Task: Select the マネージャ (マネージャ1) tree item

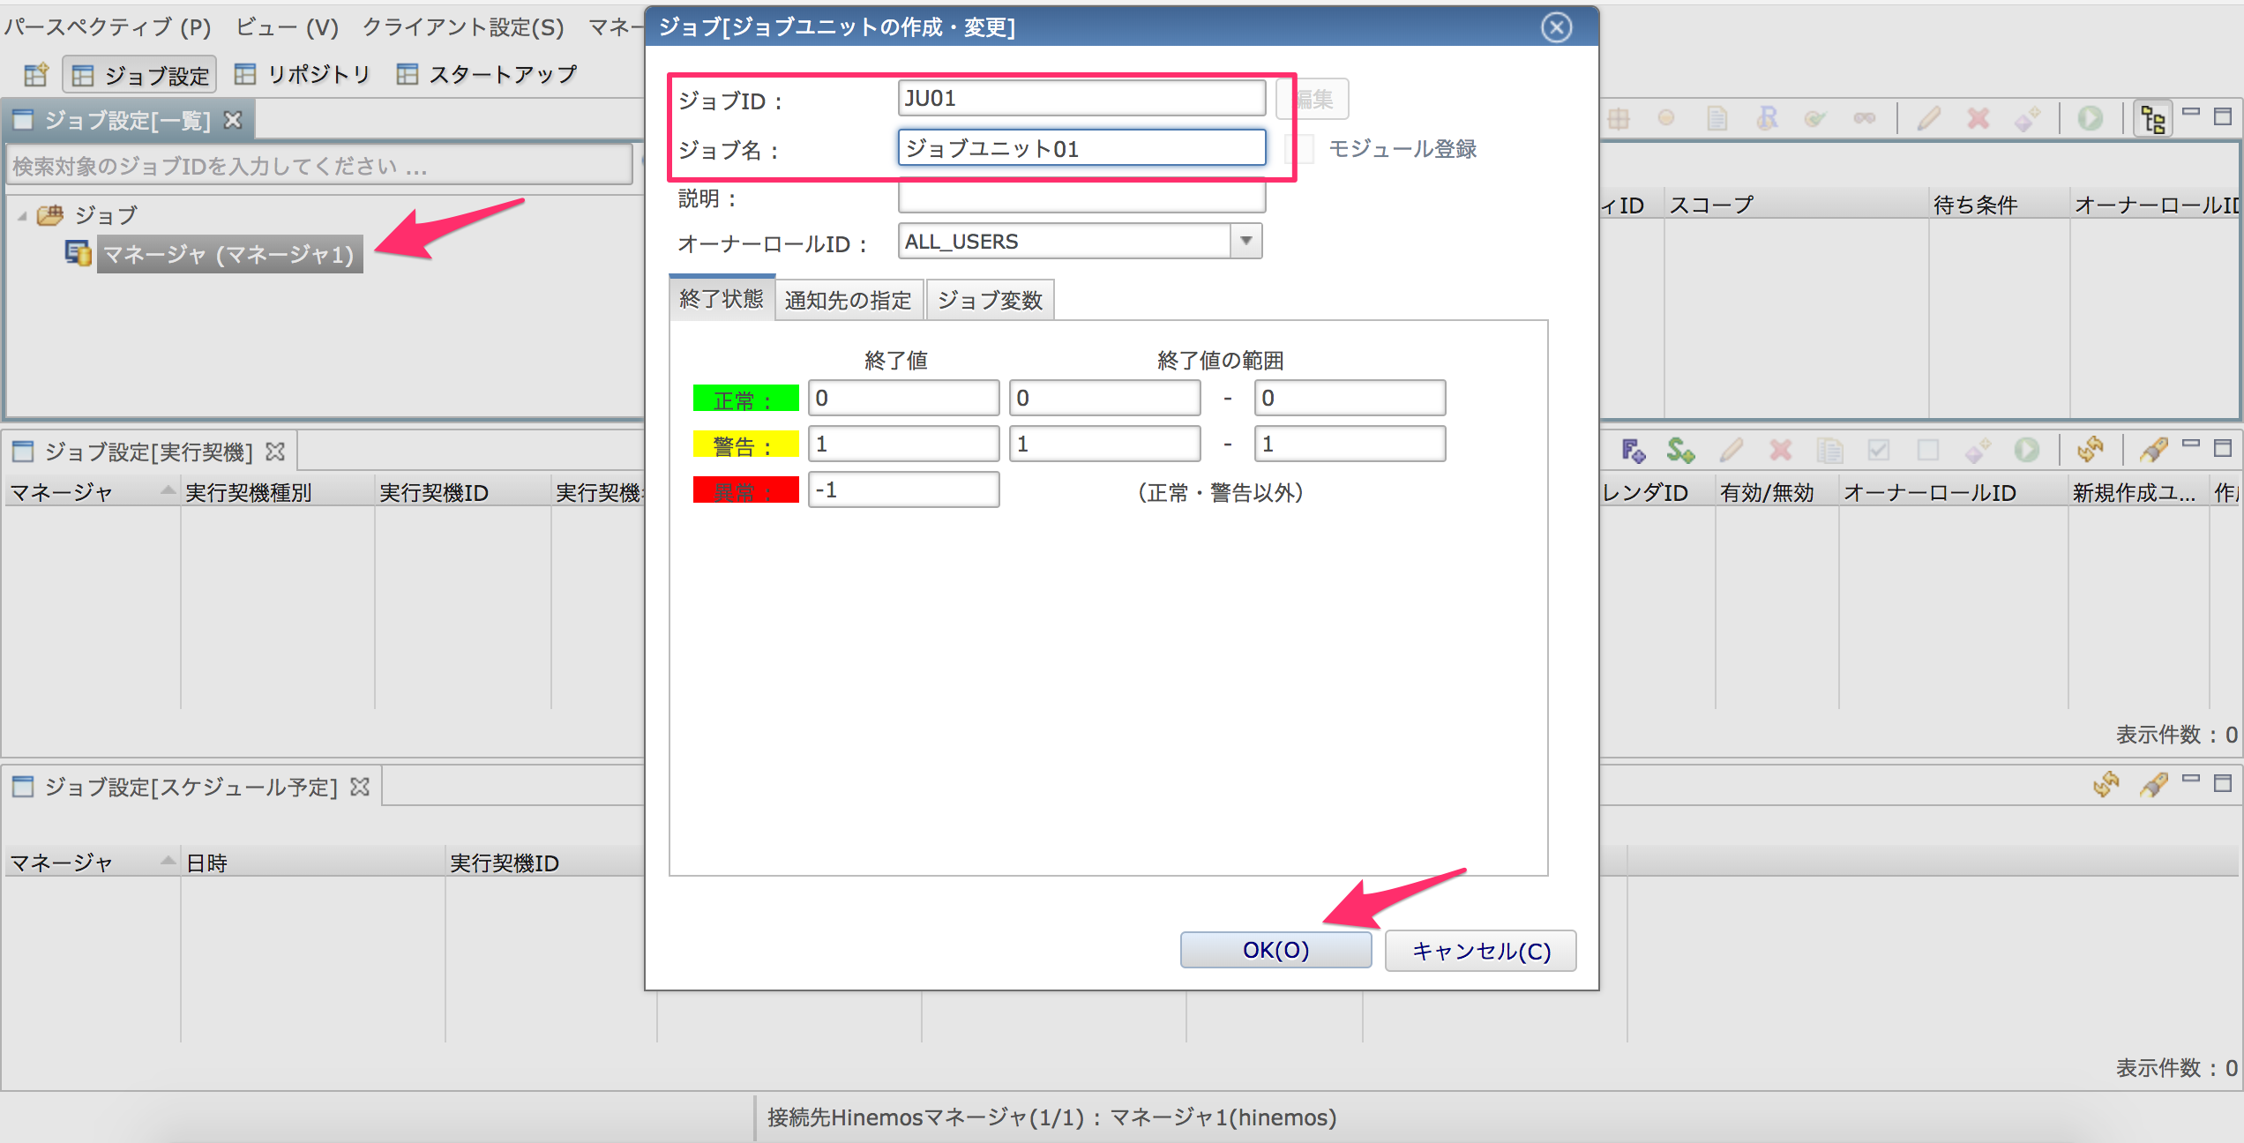Action: click(x=228, y=255)
